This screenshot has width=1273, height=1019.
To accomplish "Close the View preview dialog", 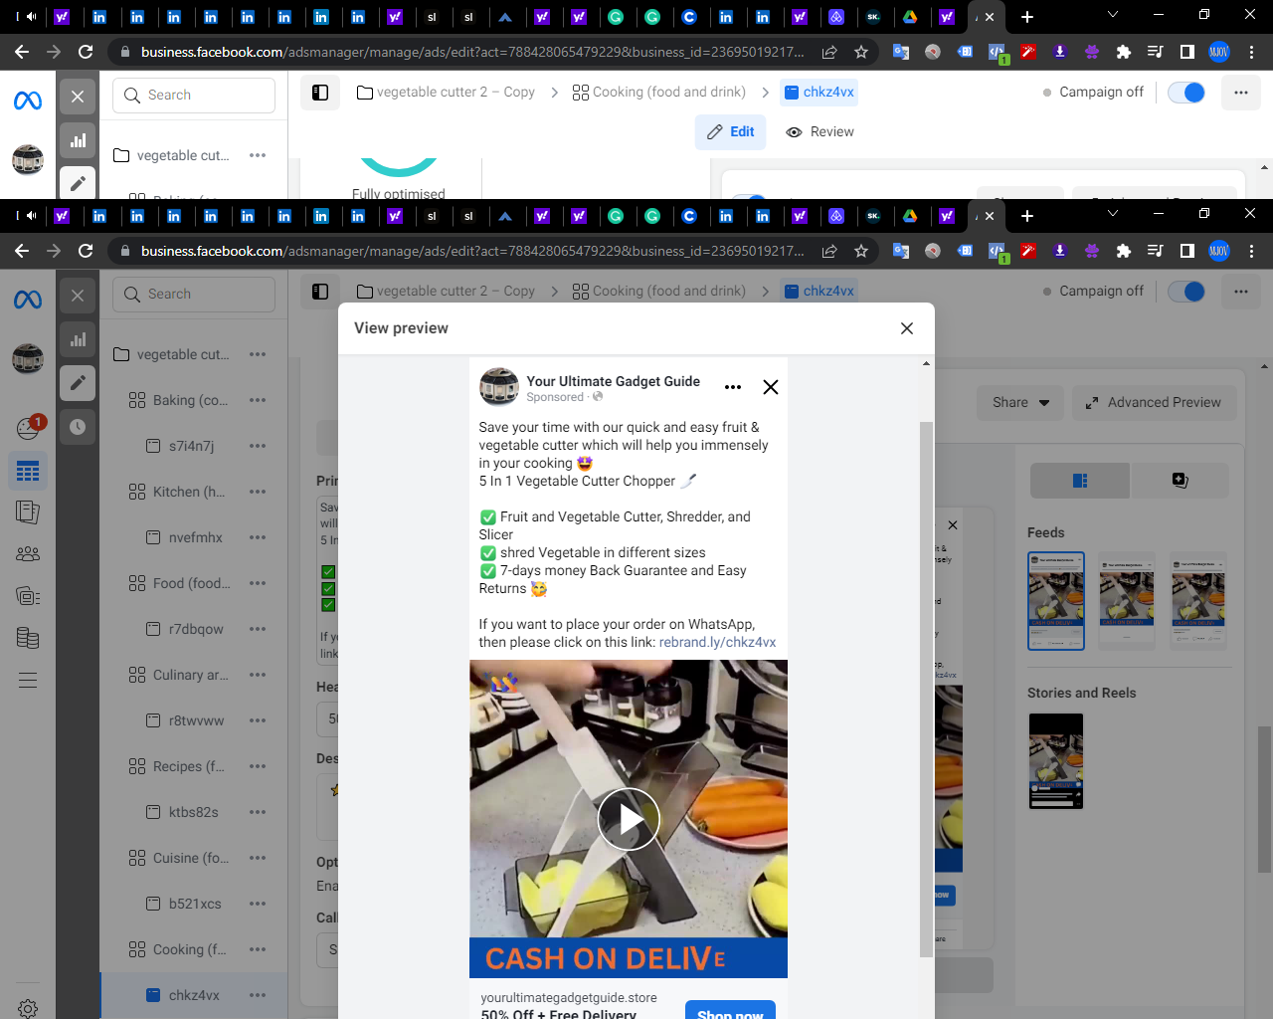I will [907, 328].
